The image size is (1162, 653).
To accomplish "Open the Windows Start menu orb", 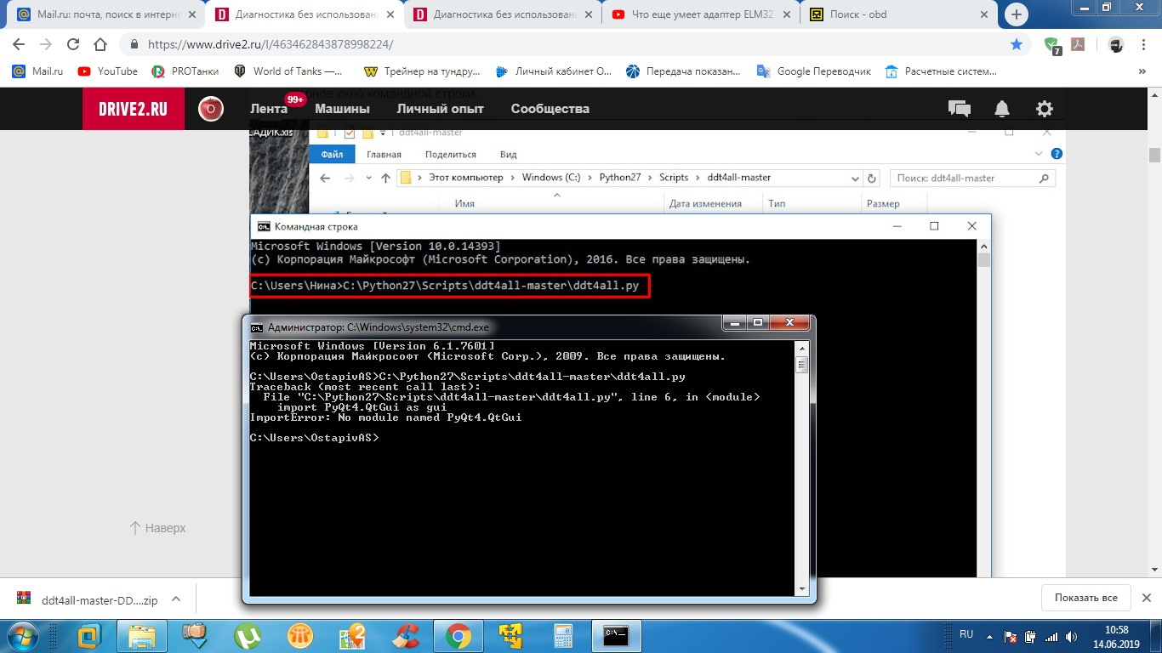I will 22,634.
